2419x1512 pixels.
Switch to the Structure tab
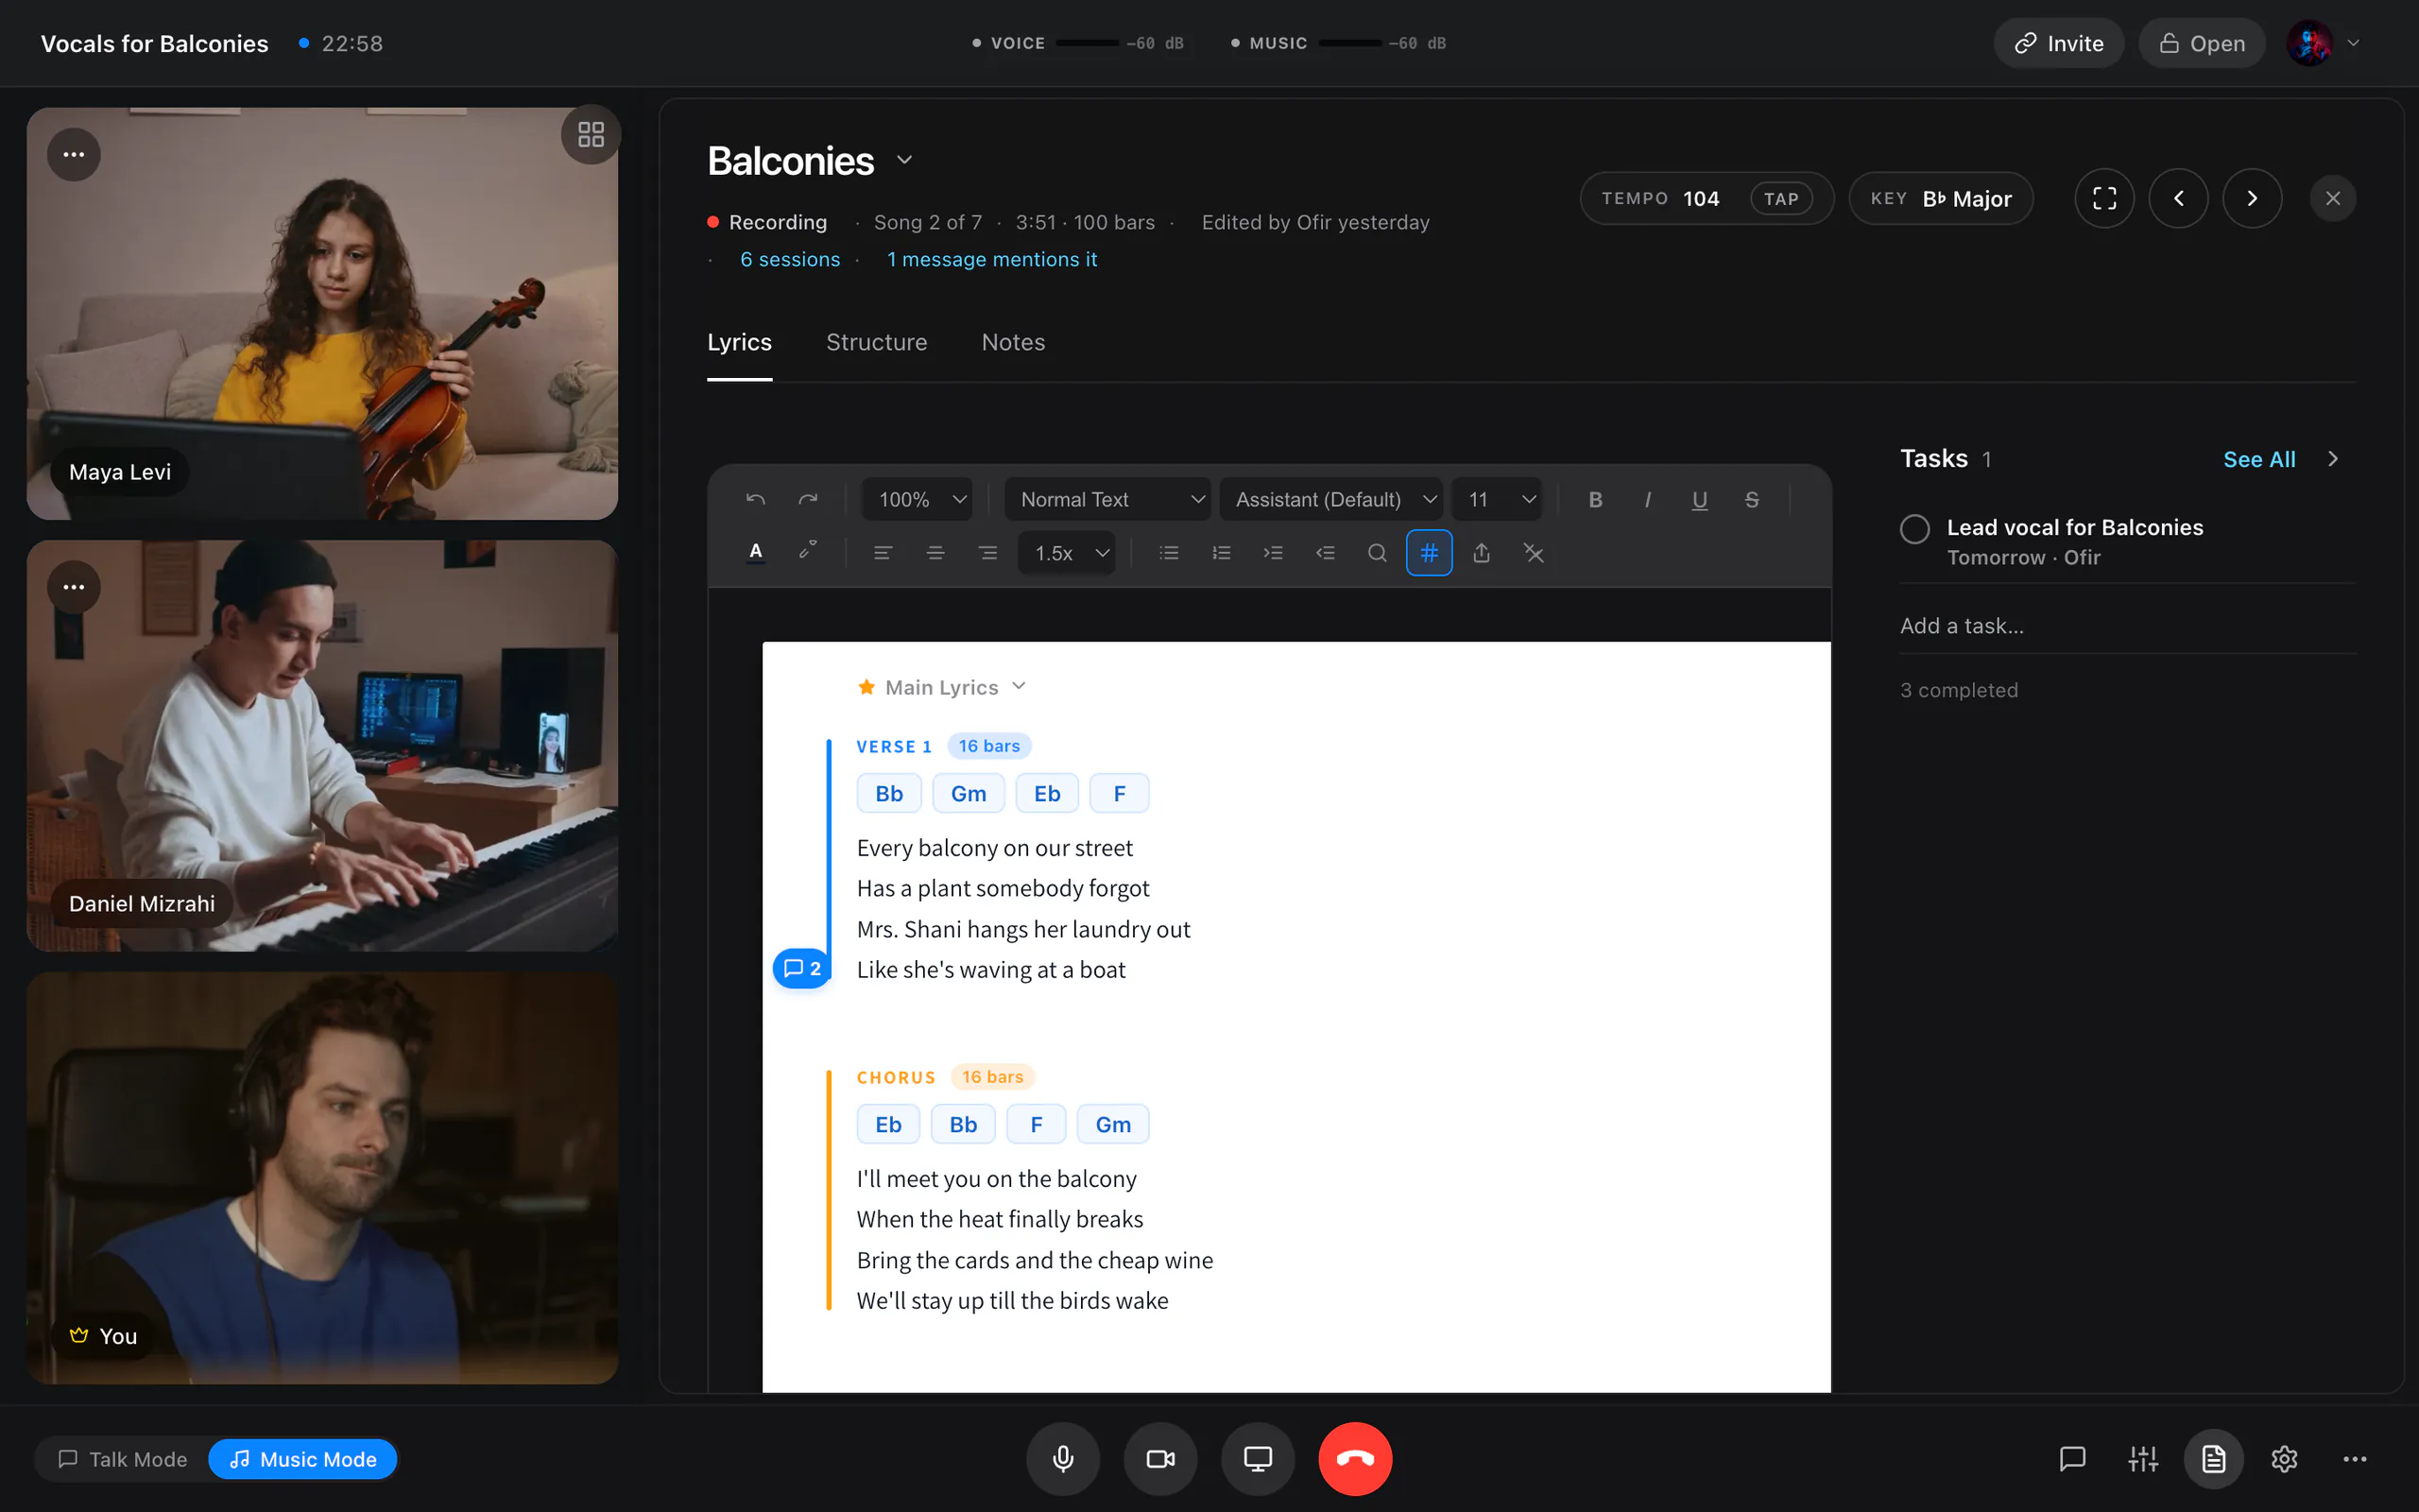(x=877, y=342)
